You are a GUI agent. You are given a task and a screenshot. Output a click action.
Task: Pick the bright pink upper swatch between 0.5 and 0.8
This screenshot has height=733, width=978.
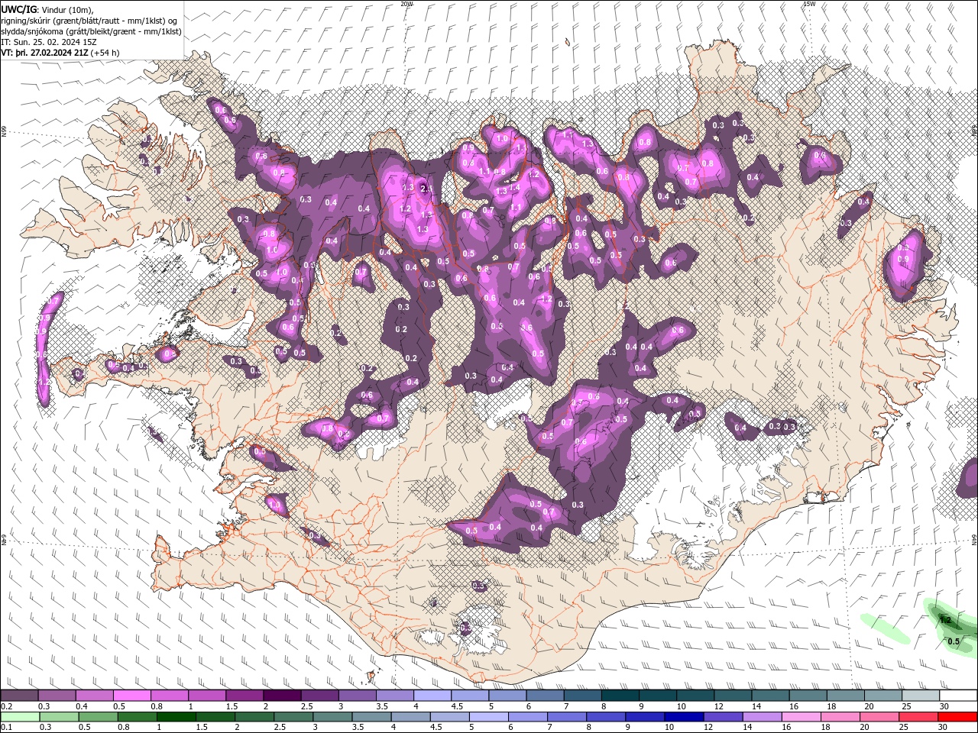[131, 696]
